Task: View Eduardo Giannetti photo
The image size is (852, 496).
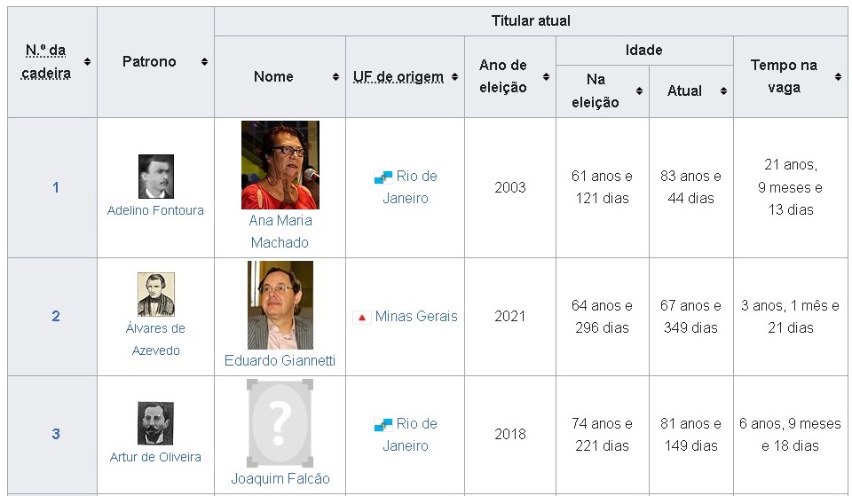Action: click(280, 304)
